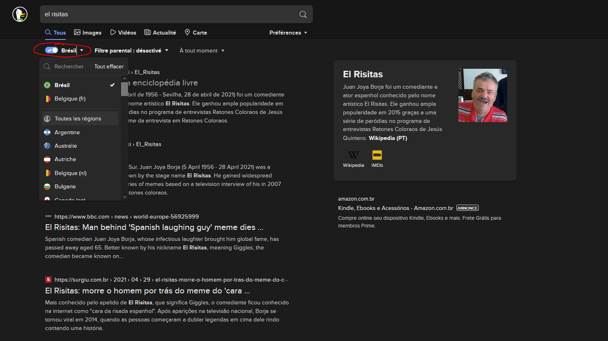Click the amazon.com.br ad domain
608x341 pixels.
[356, 199]
